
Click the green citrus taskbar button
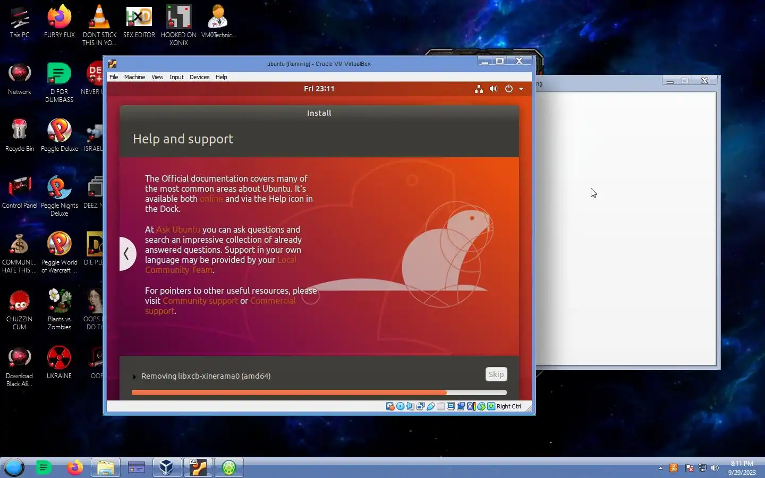coord(229,467)
